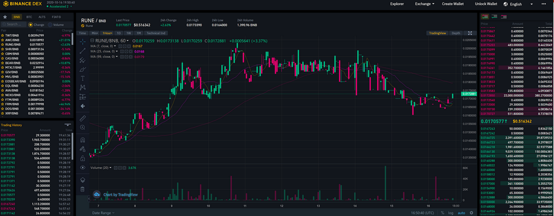This screenshot has width=554, height=216.
Task: Click Unlock Wallet
Action: 486,4
